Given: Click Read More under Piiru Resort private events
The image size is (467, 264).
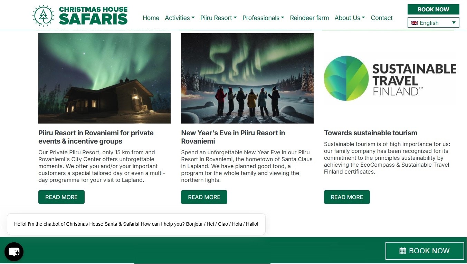Looking at the screenshot, I should coord(61,197).
